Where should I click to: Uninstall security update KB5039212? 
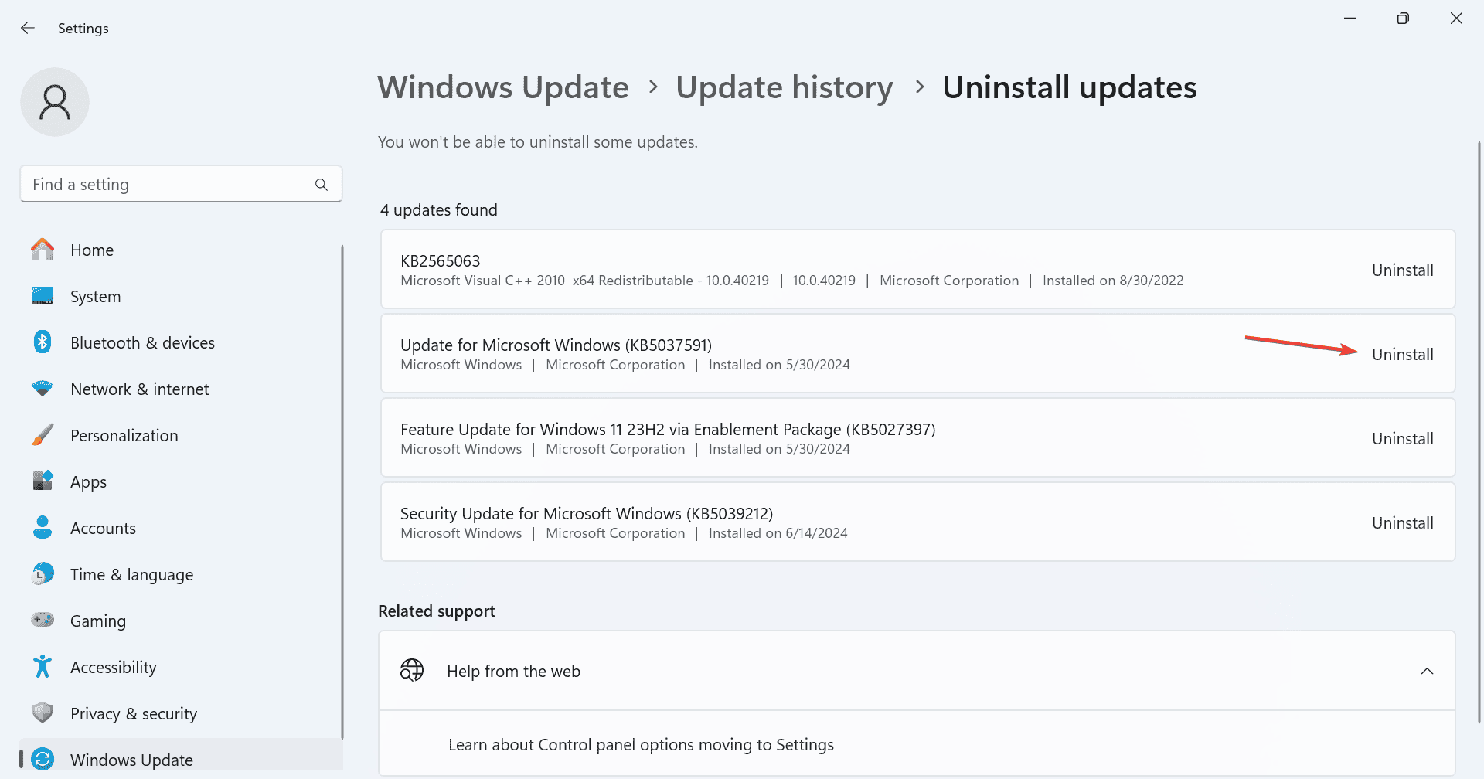[x=1402, y=523]
